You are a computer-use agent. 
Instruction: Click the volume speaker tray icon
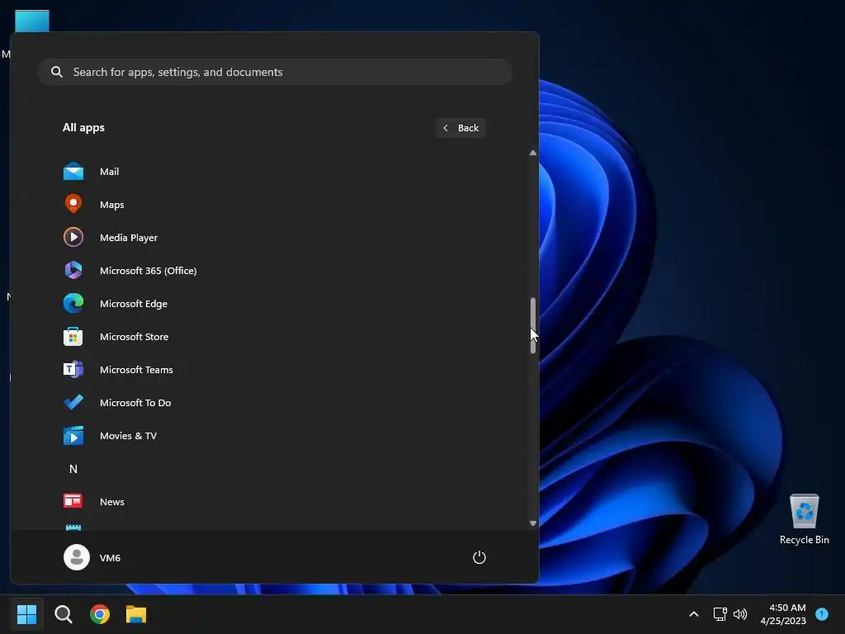tap(740, 614)
